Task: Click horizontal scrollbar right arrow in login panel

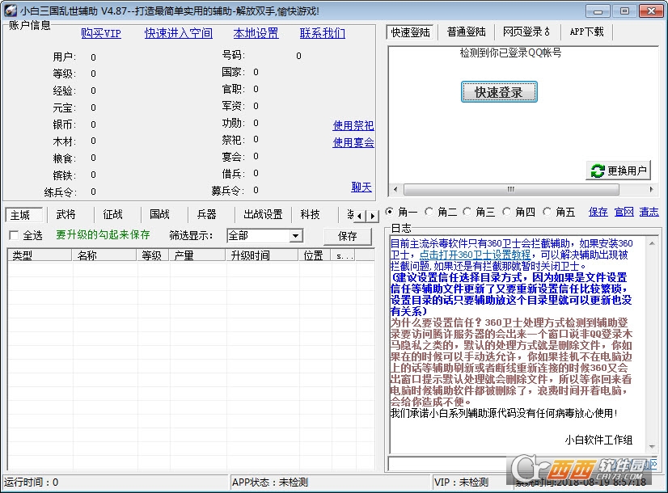Action: pos(651,189)
